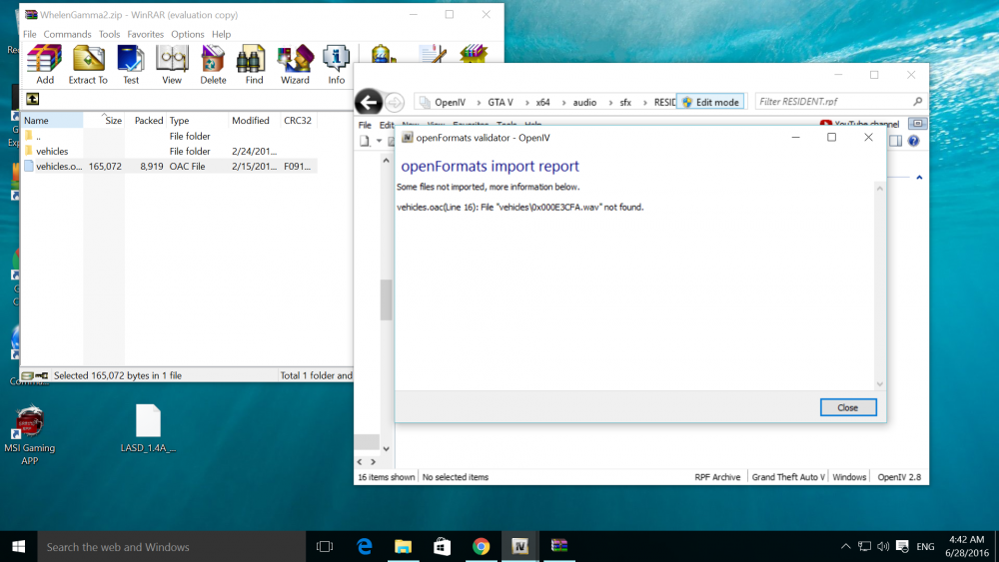Open MSI Gaming APP desktop shortcut
This screenshot has height=562, width=999.
tap(29, 434)
